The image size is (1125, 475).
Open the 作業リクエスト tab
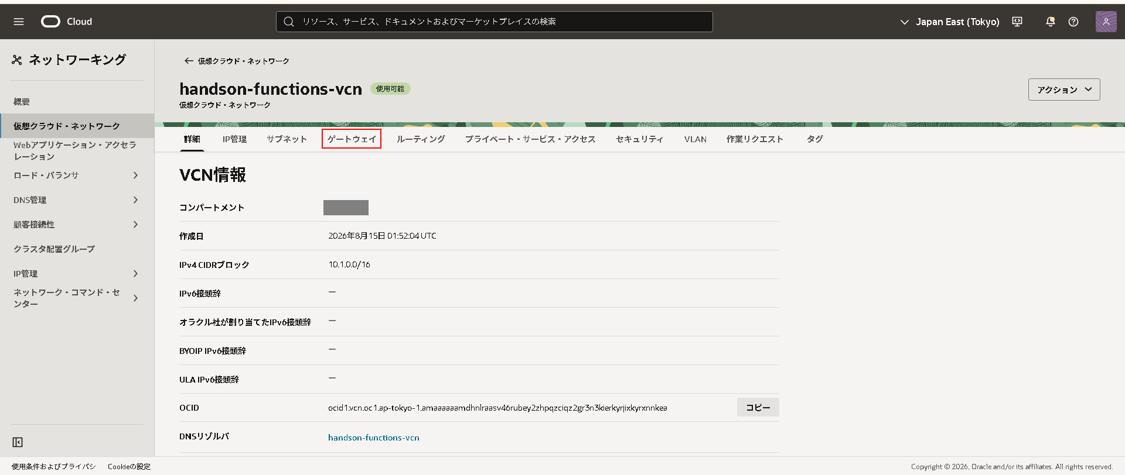coord(755,139)
